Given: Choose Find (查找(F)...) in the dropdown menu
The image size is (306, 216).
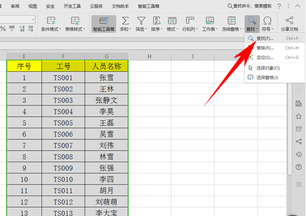Looking at the screenshot, I should [x=275, y=38].
